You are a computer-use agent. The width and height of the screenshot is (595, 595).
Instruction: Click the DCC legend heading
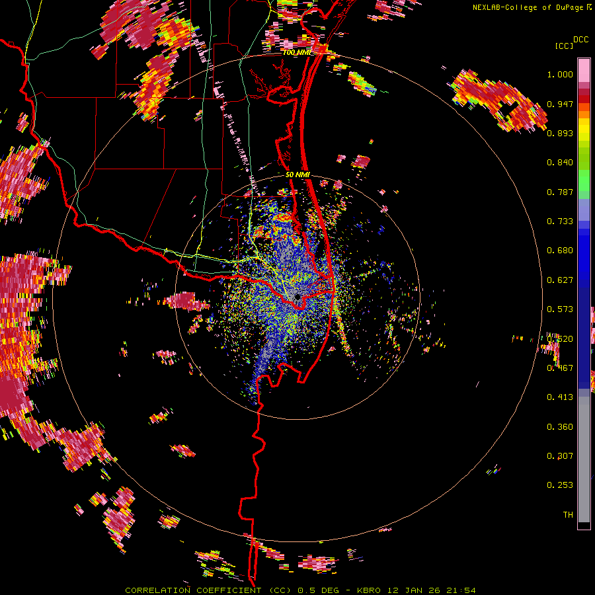[580, 40]
